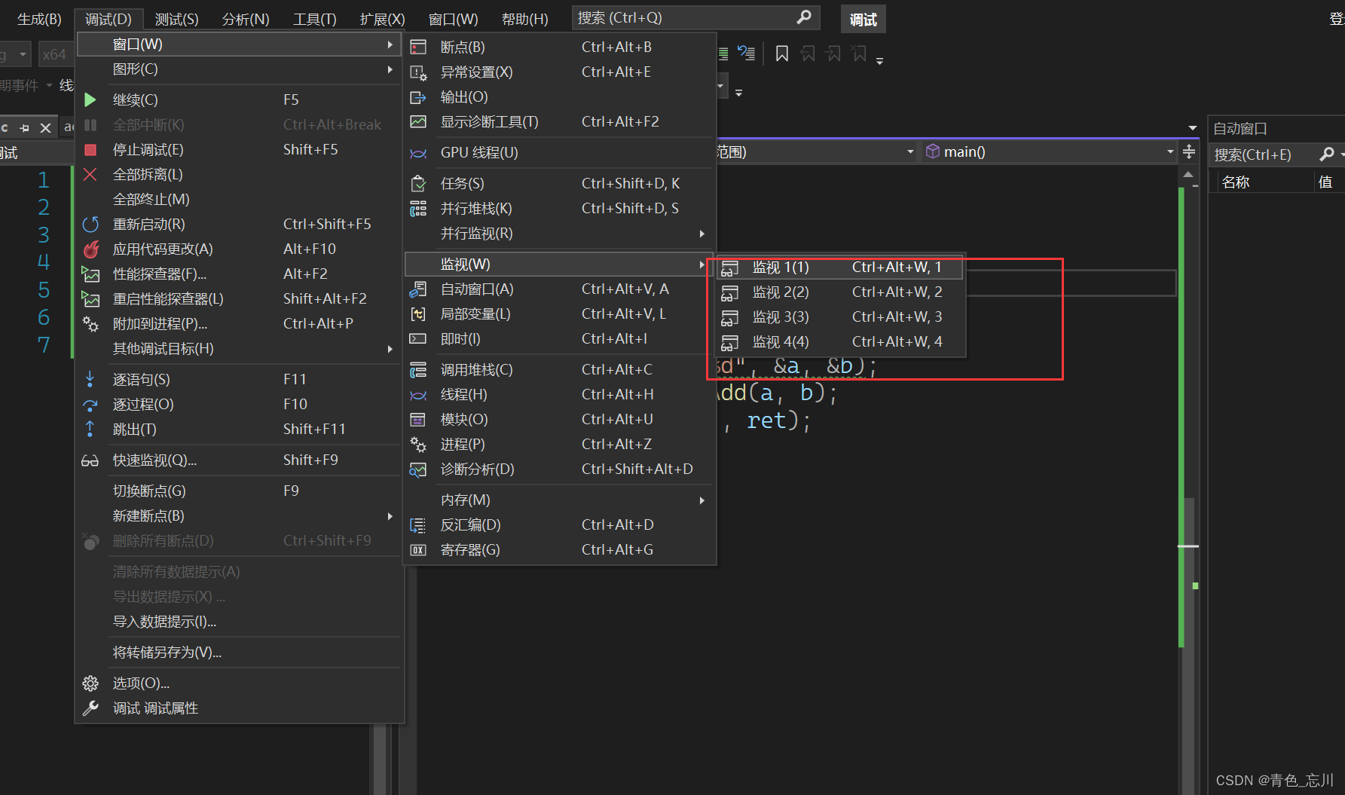Click the red Stop Debugging square icon
The width and height of the screenshot is (1345, 795).
pos(90,149)
